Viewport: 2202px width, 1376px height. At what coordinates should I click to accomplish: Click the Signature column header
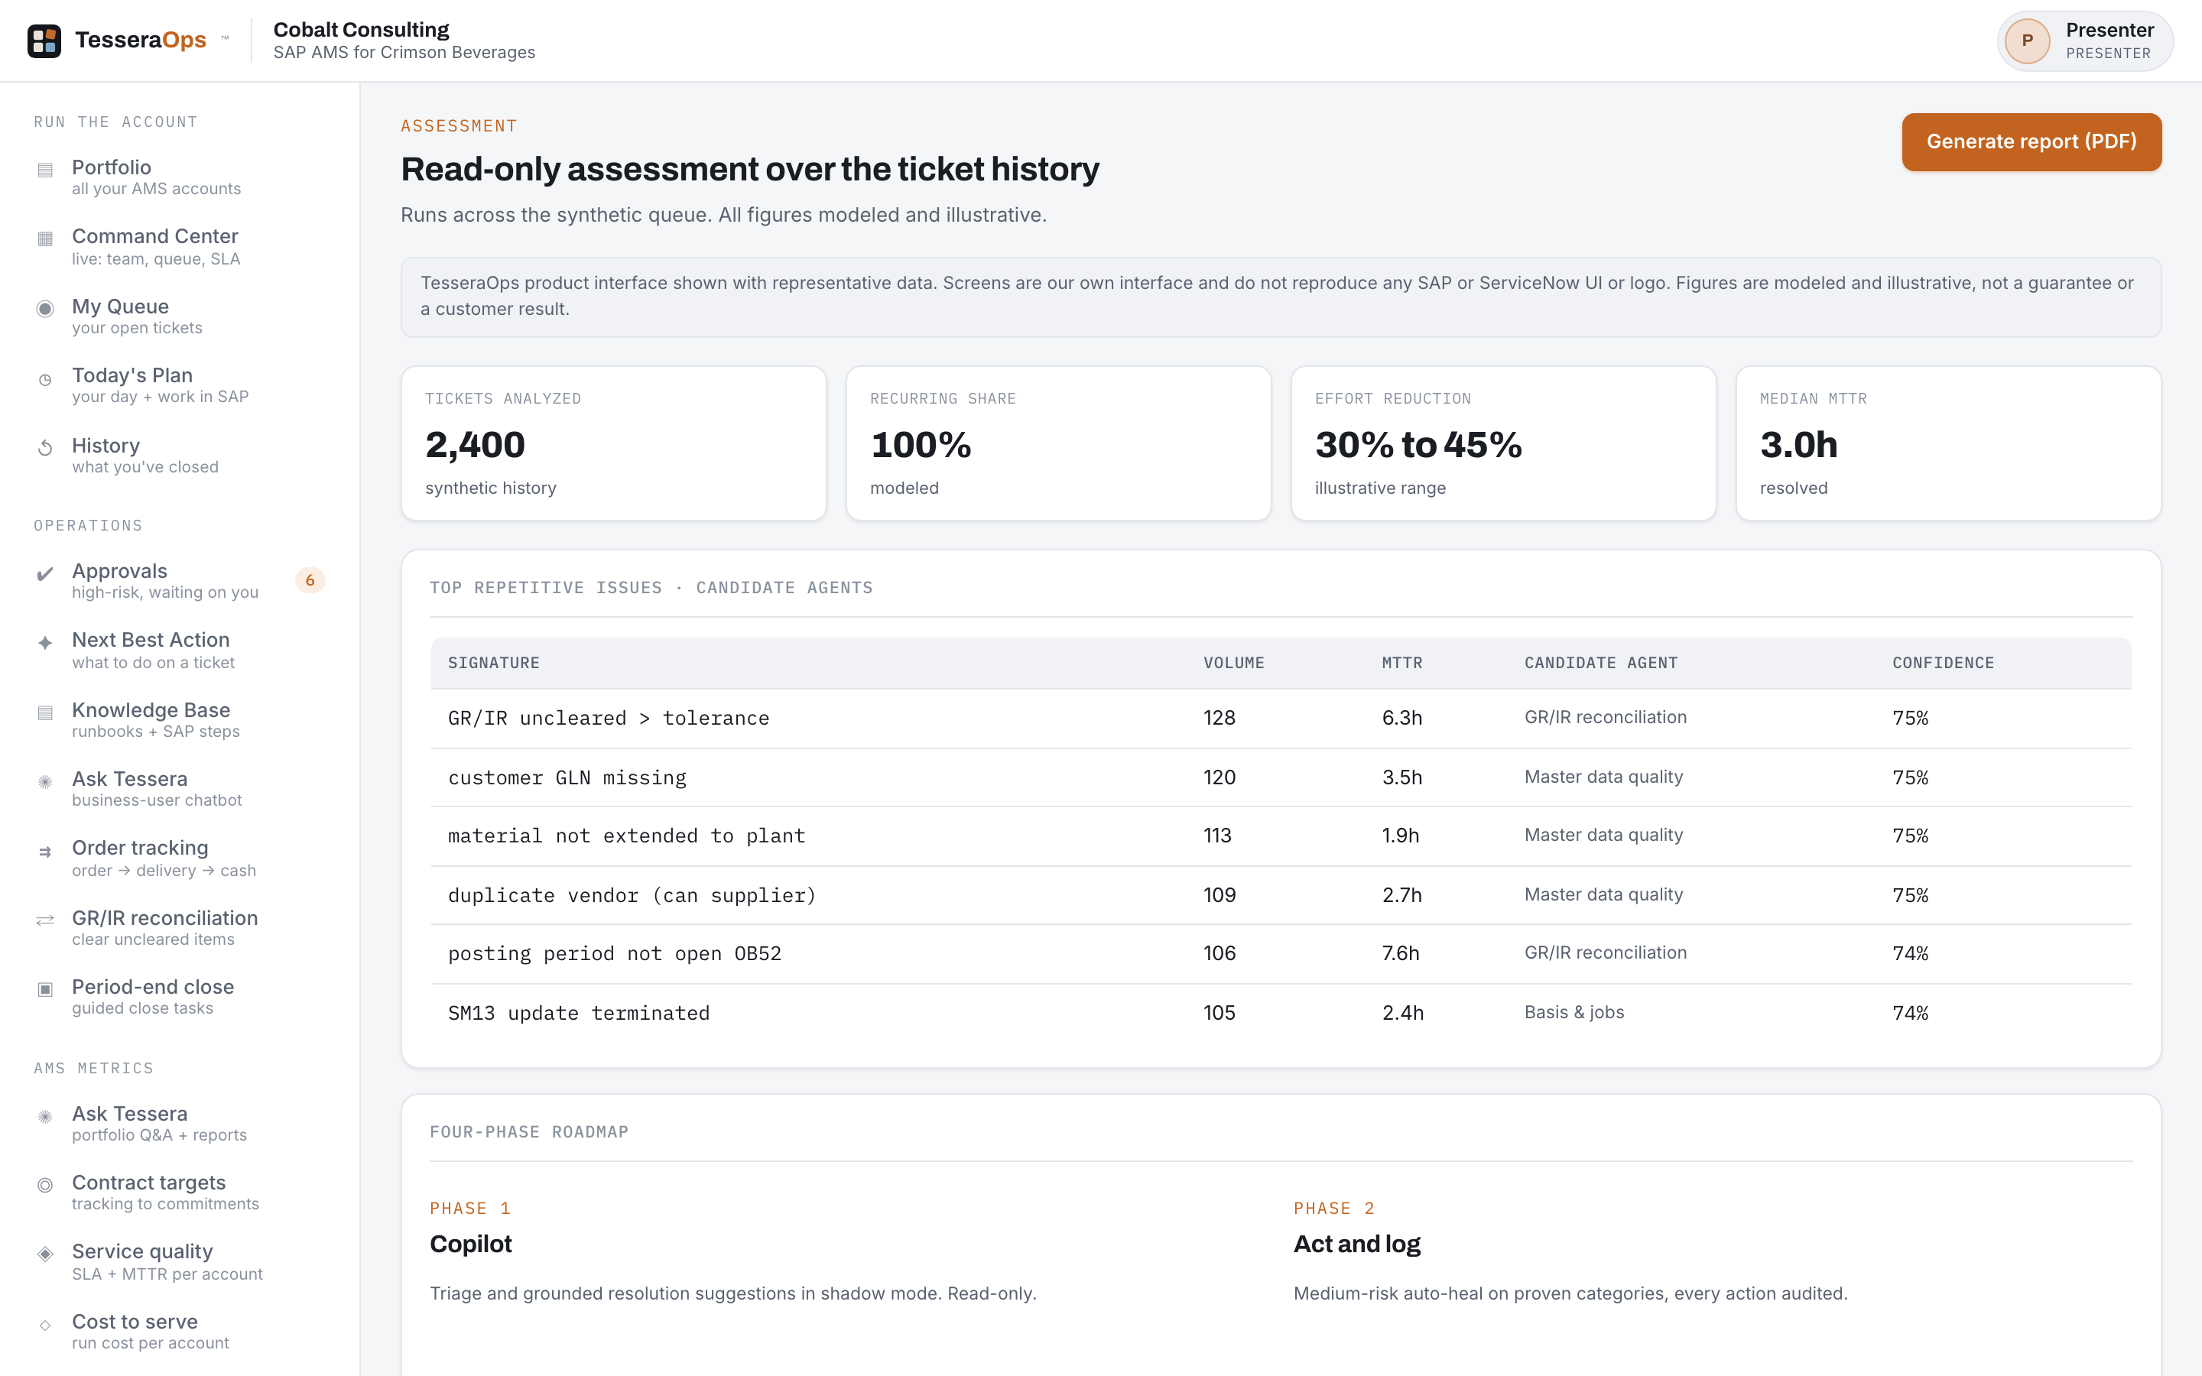point(494,663)
